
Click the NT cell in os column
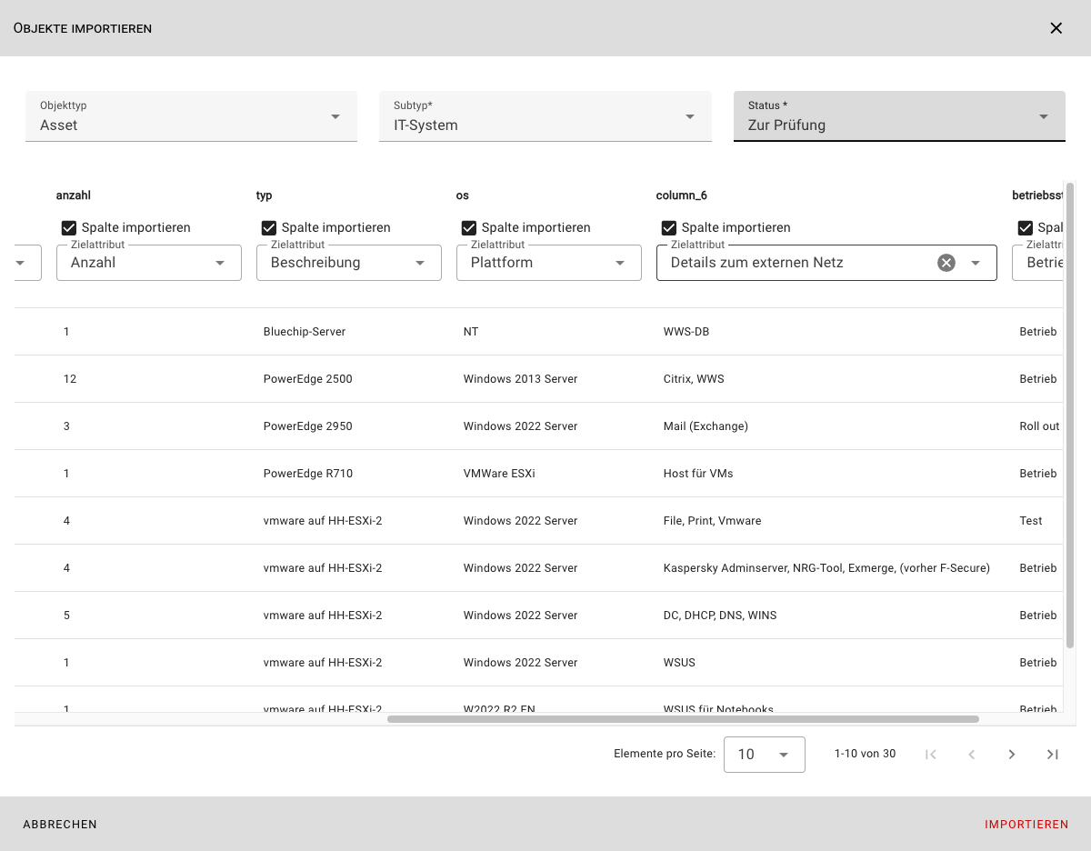(x=471, y=332)
